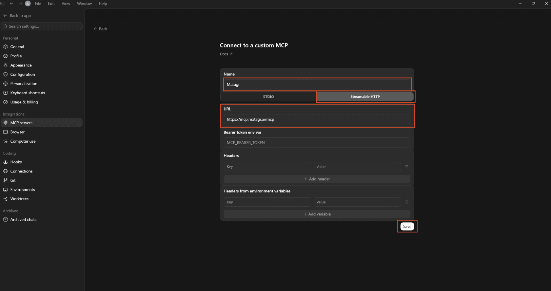Open Profile settings
Image resolution: width=551 pixels, height=291 pixels.
pos(42,56)
